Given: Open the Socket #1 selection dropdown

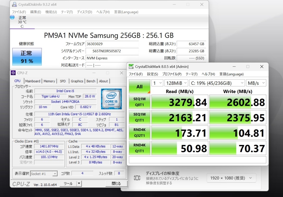Looking at the screenshot, I should click(x=44, y=174).
